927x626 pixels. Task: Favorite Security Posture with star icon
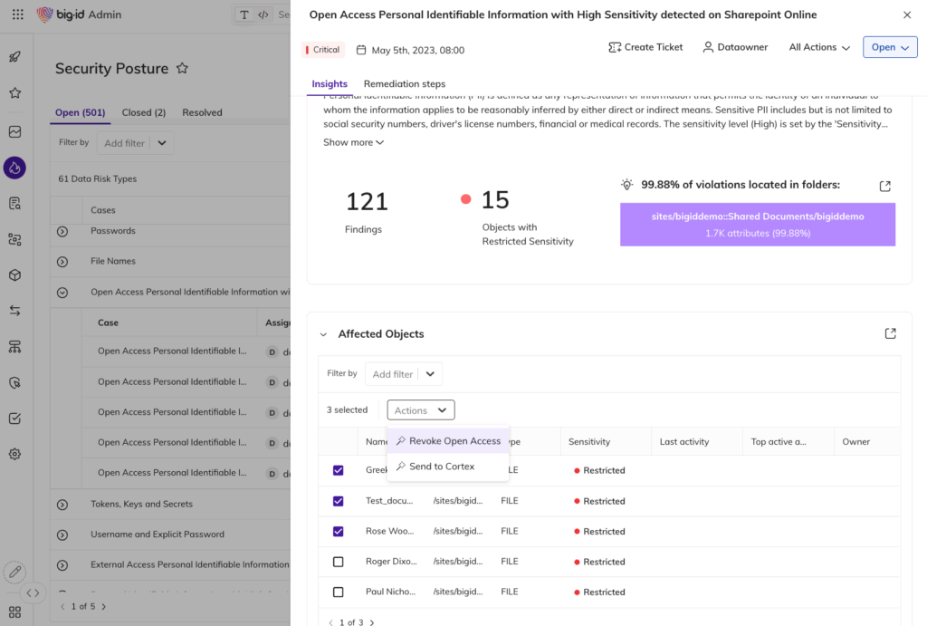coord(182,68)
